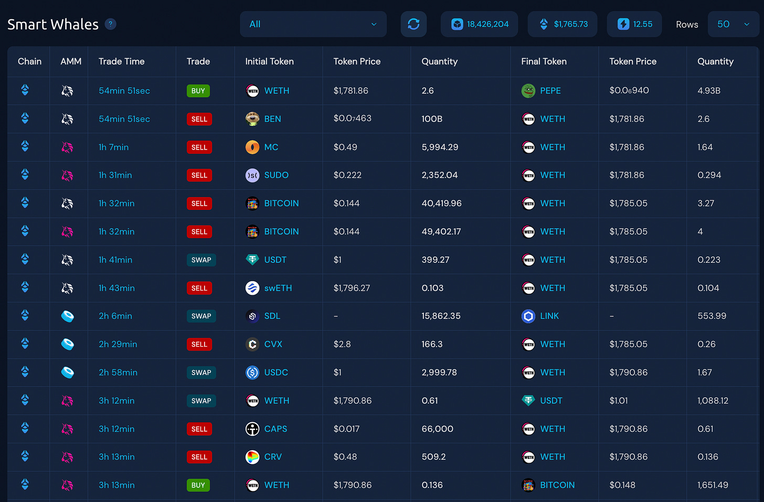Click the Initial Token column header
Viewport: 764px width, 502px height.
(x=269, y=61)
